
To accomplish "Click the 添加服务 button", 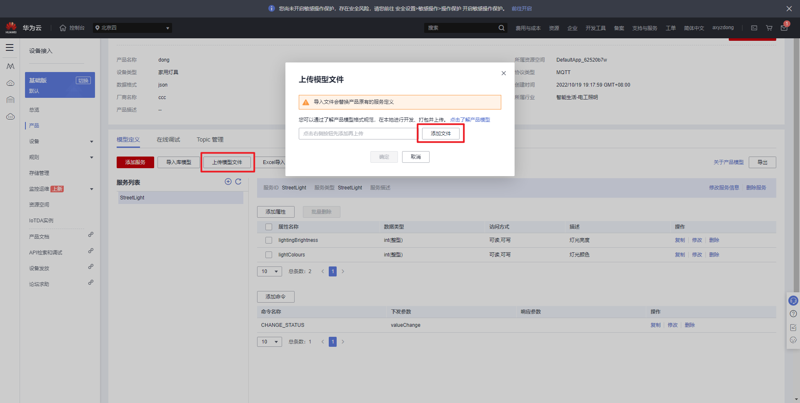I will [x=135, y=162].
